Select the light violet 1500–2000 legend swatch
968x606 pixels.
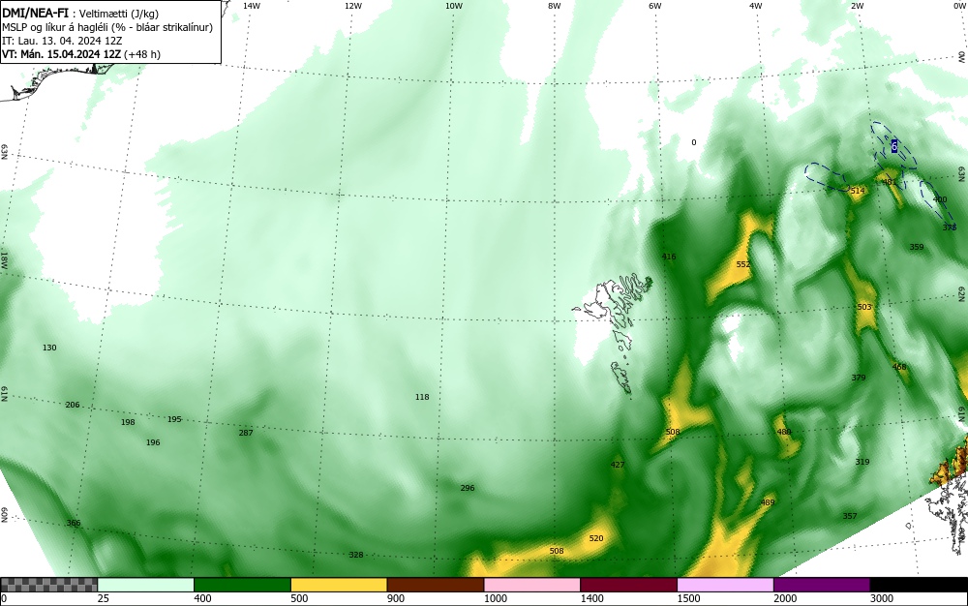click(725, 585)
